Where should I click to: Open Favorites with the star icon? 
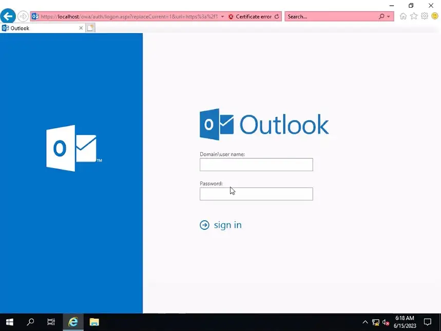tap(414, 16)
